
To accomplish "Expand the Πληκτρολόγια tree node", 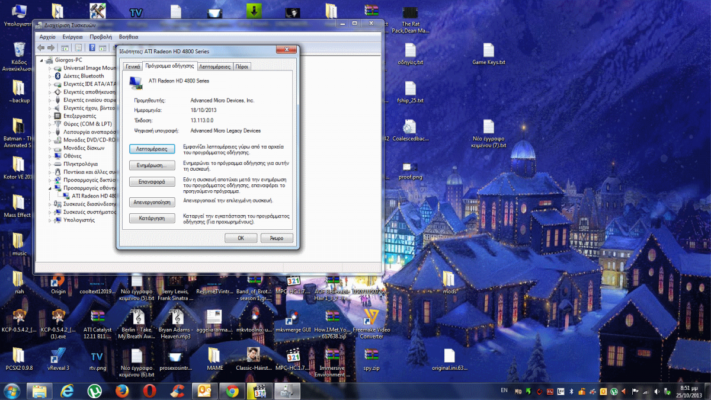I will tap(50, 164).
